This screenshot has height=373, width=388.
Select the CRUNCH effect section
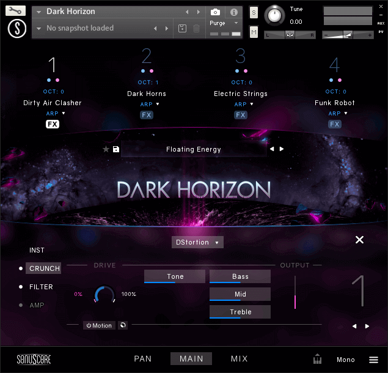click(x=43, y=268)
